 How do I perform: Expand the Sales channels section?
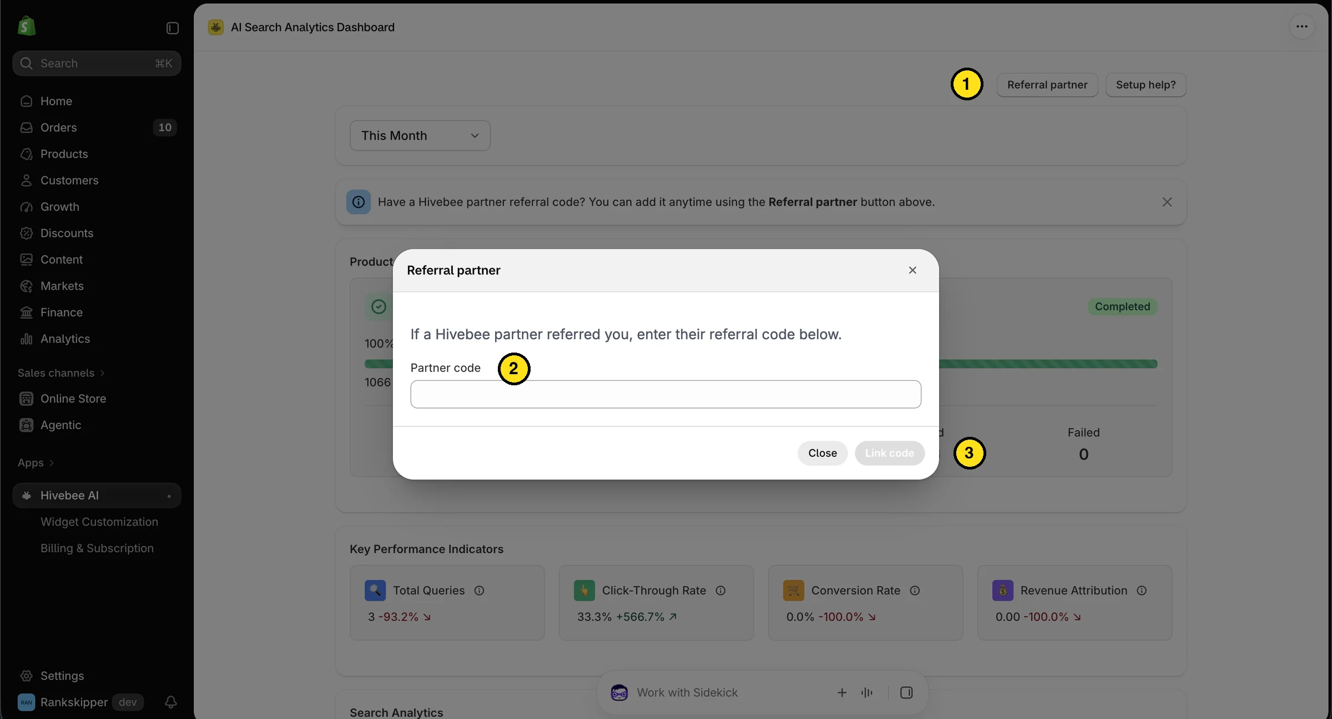tap(61, 373)
